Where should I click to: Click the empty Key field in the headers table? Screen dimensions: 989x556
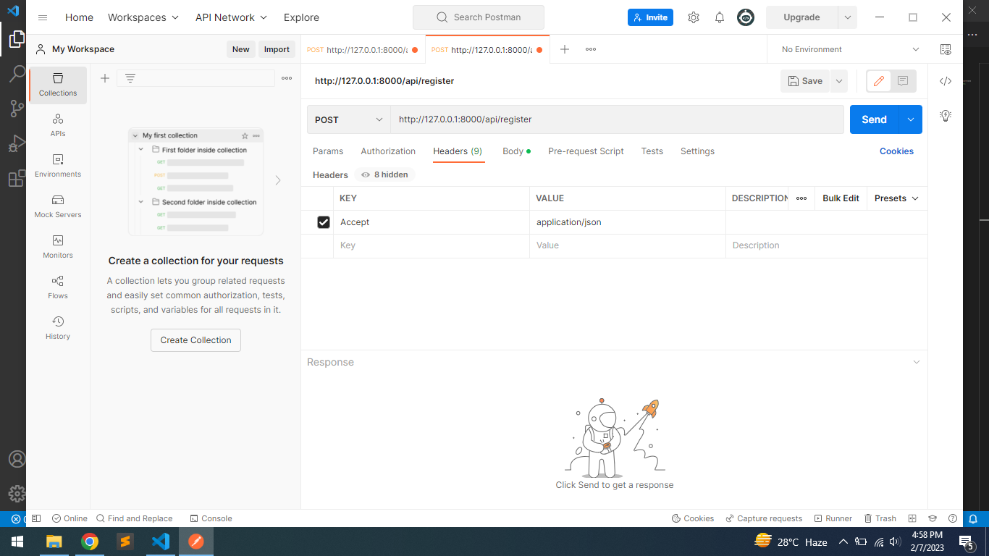point(431,245)
